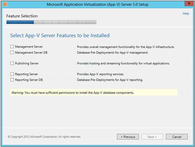Click the Publishing Server label text

tap(27, 64)
